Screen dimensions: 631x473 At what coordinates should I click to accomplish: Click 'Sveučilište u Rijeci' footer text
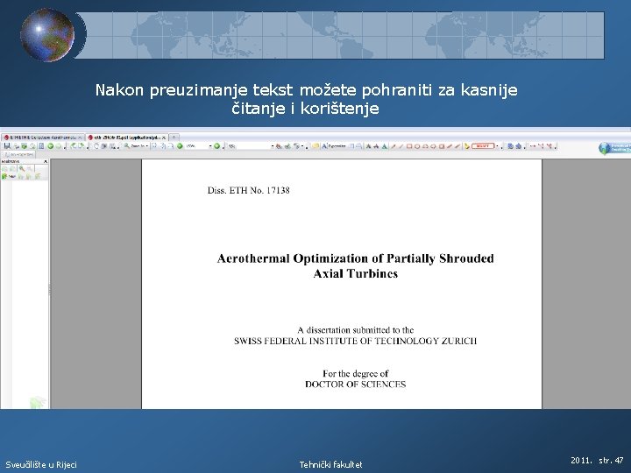click(x=41, y=464)
